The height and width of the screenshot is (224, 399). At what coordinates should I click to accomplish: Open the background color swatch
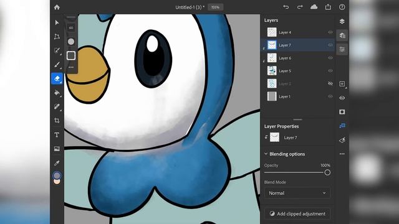tap(57, 182)
